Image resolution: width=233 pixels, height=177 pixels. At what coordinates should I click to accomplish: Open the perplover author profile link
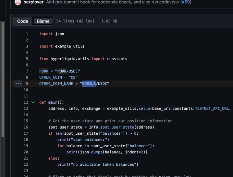(x=34, y=2)
